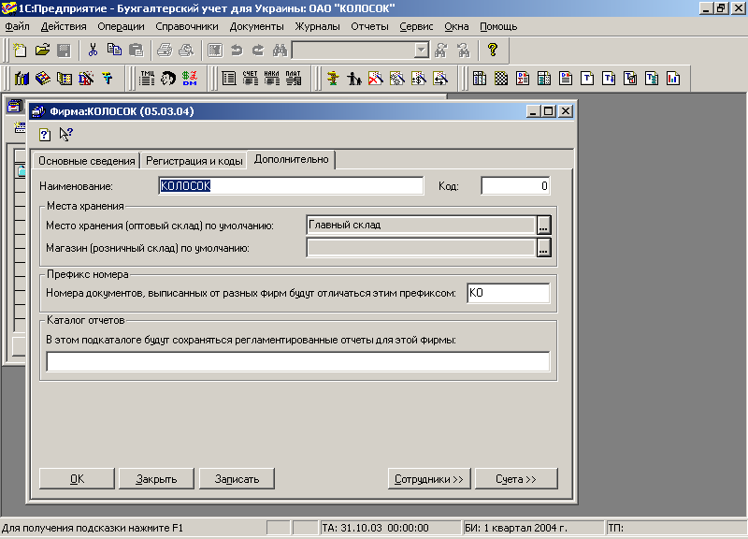Click the New document icon
This screenshot has width=748, height=539.
(x=20, y=51)
